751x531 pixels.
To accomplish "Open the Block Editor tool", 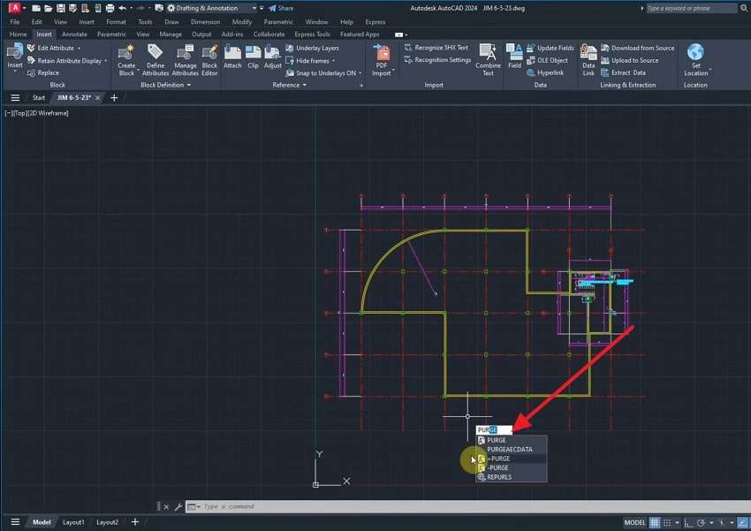I will 209,60.
